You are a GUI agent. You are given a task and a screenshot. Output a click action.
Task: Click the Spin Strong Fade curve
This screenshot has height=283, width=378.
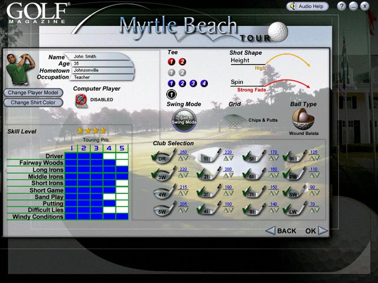pos(288,84)
